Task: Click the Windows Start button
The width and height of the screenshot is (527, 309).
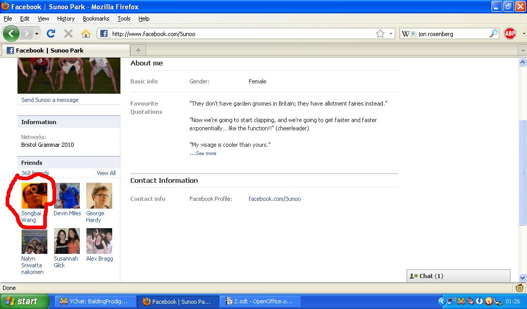Action: coord(25,302)
